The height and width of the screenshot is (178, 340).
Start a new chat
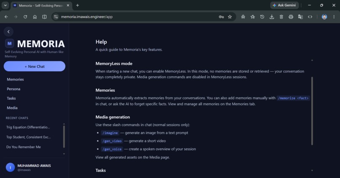coord(35,66)
